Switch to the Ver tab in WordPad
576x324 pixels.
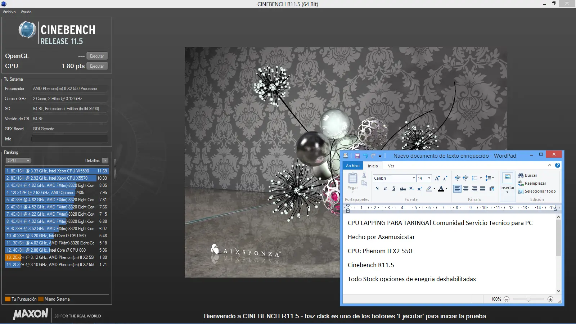tap(391, 166)
